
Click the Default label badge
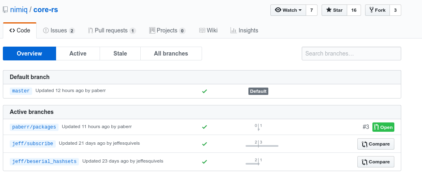259,91
